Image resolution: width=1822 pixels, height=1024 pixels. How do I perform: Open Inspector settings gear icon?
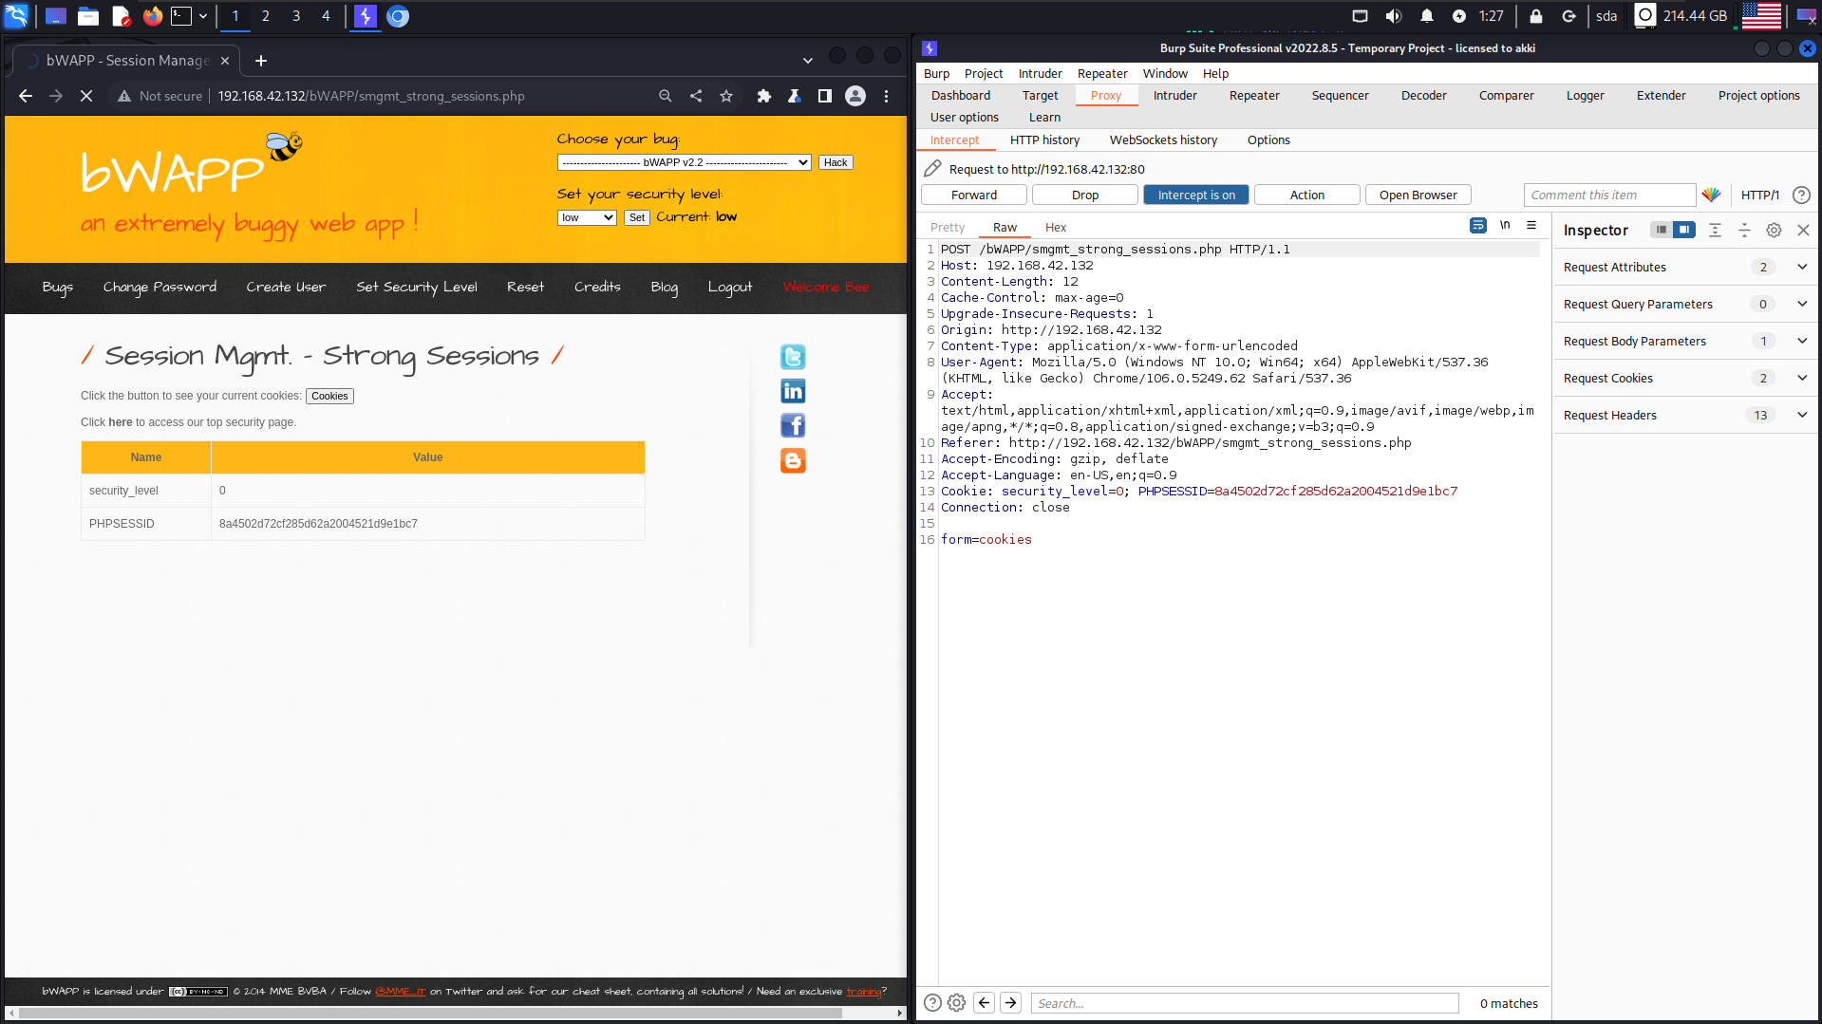(1774, 230)
